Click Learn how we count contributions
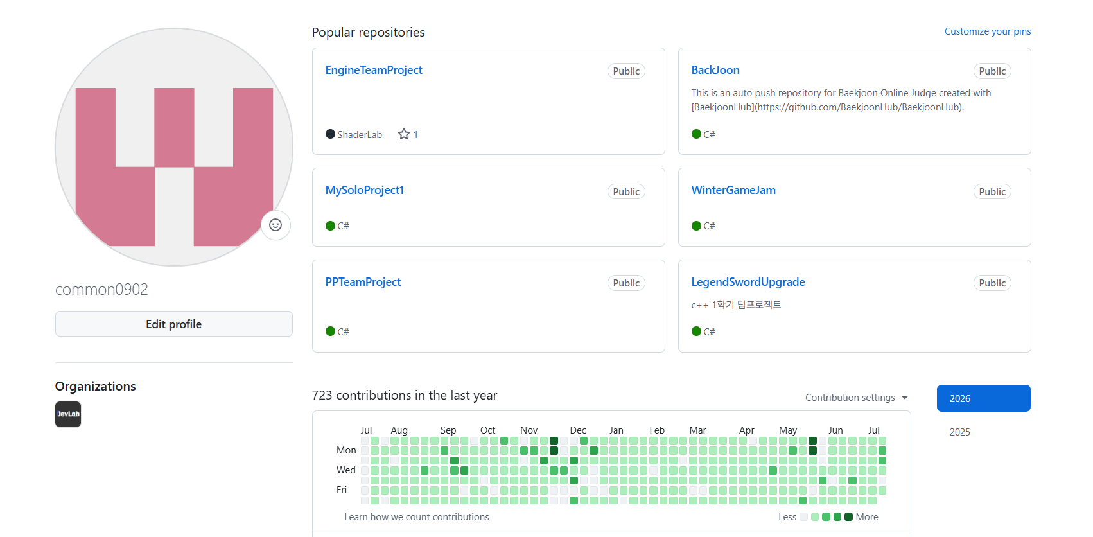The width and height of the screenshot is (1093, 537). [417, 517]
